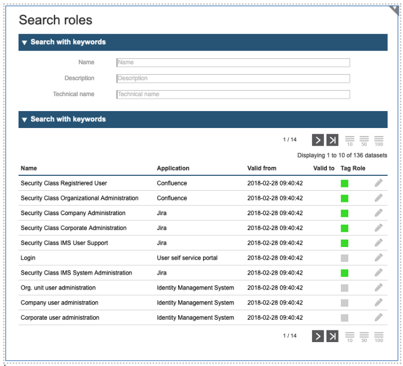Select 'Security Class Organizational Administration' name cell

[x=79, y=198]
